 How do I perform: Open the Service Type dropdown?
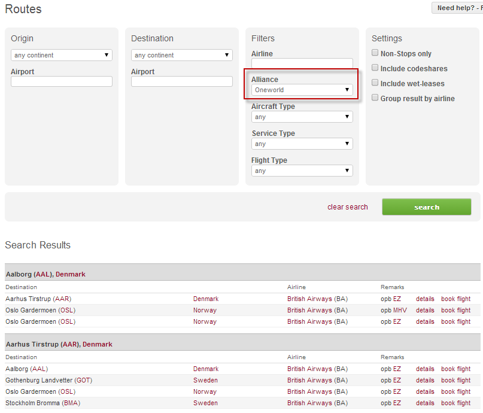tap(302, 144)
